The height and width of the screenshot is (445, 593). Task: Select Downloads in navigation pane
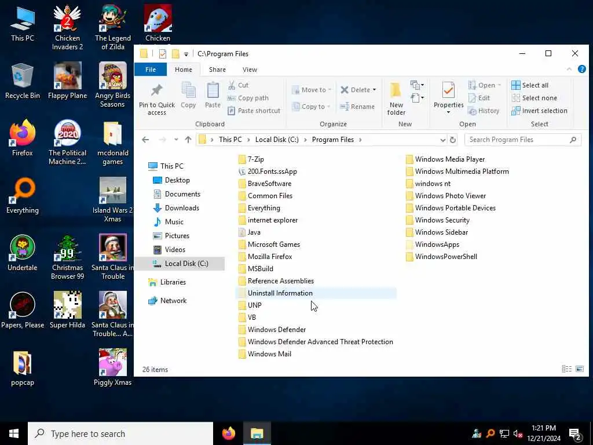[x=181, y=208]
